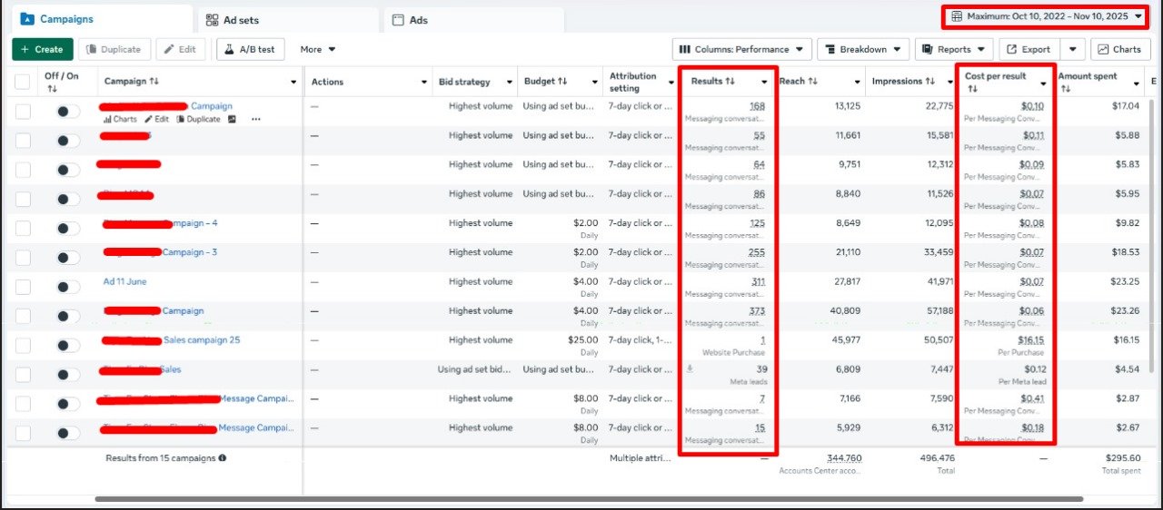Tick the select-all checkbox in the header
The height and width of the screenshot is (510, 1163).
point(23,82)
